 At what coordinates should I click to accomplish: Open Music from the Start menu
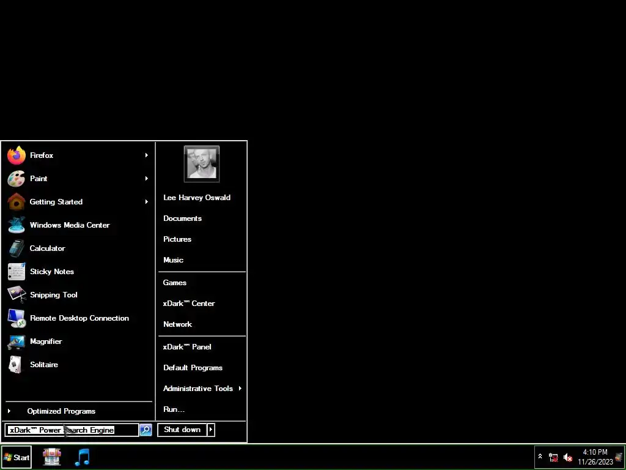pos(173,260)
